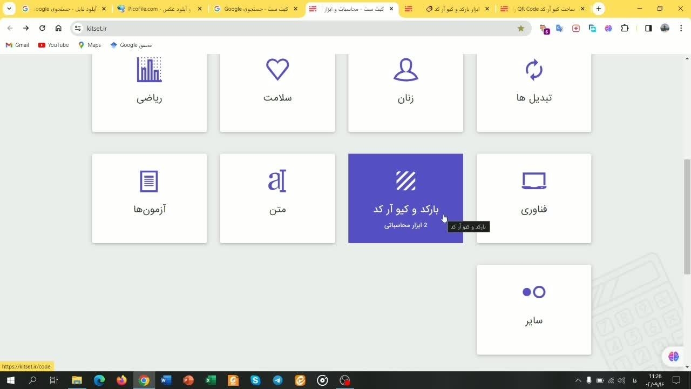Viewport: 691px width, 389px height.
Task: Toggle the browser side panel
Action: coord(648,28)
